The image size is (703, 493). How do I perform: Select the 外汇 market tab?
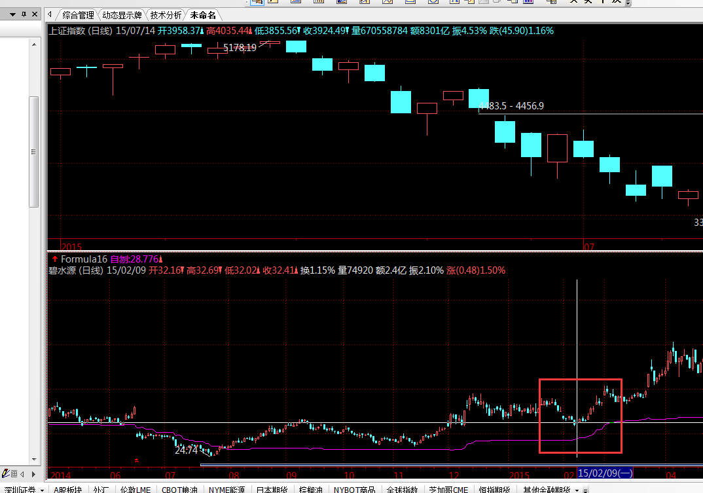pyautogui.click(x=101, y=490)
